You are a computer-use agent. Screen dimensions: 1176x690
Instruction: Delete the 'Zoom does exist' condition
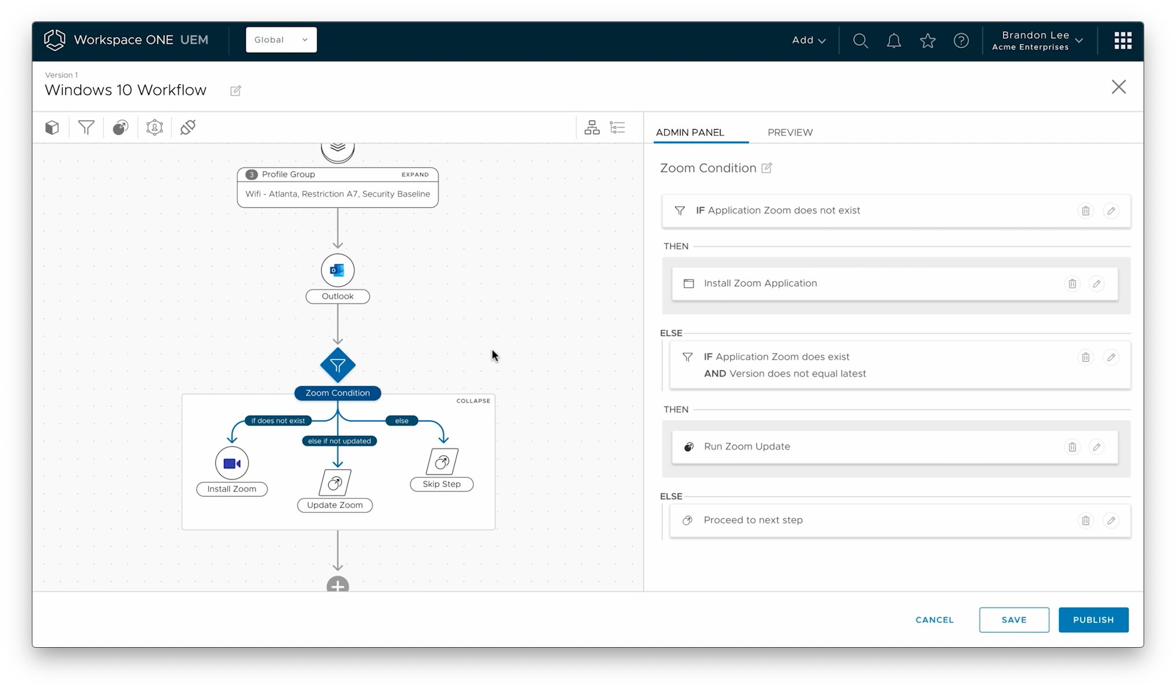(x=1086, y=357)
